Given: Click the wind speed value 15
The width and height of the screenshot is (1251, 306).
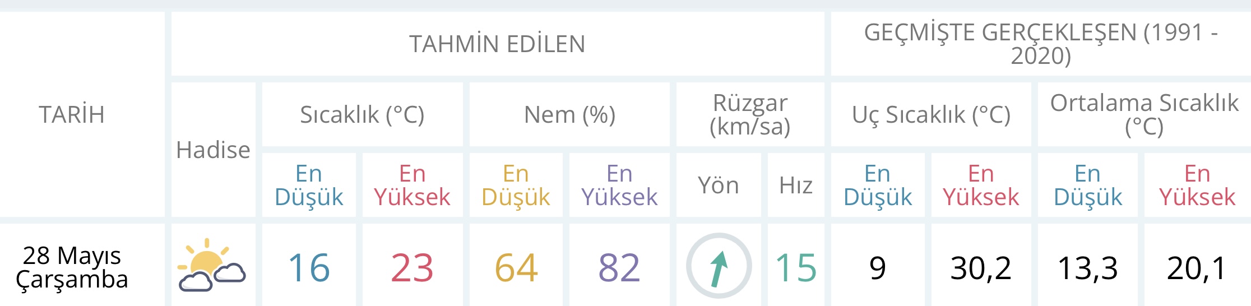Looking at the screenshot, I should (x=796, y=267).
